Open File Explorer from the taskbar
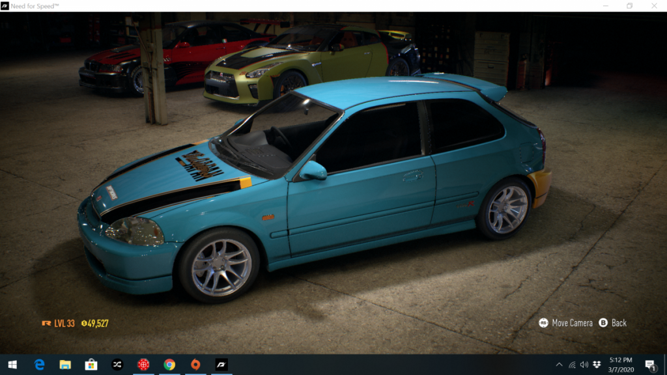 point(65,365)
